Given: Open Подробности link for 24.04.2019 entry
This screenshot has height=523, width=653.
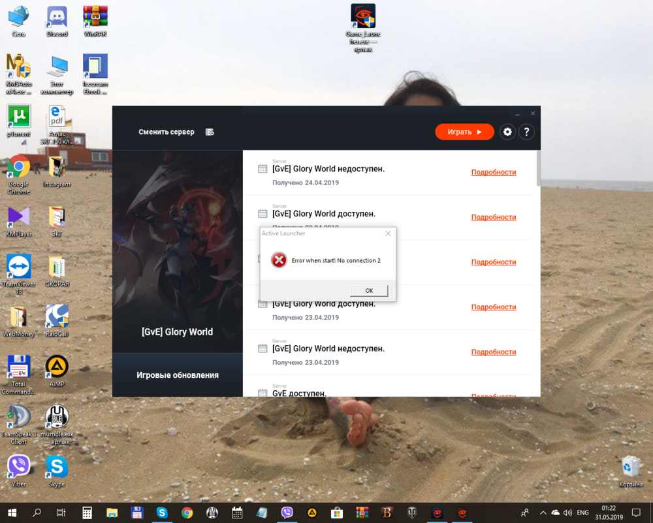Looking at the screenshot, I should tap(494, 173).
